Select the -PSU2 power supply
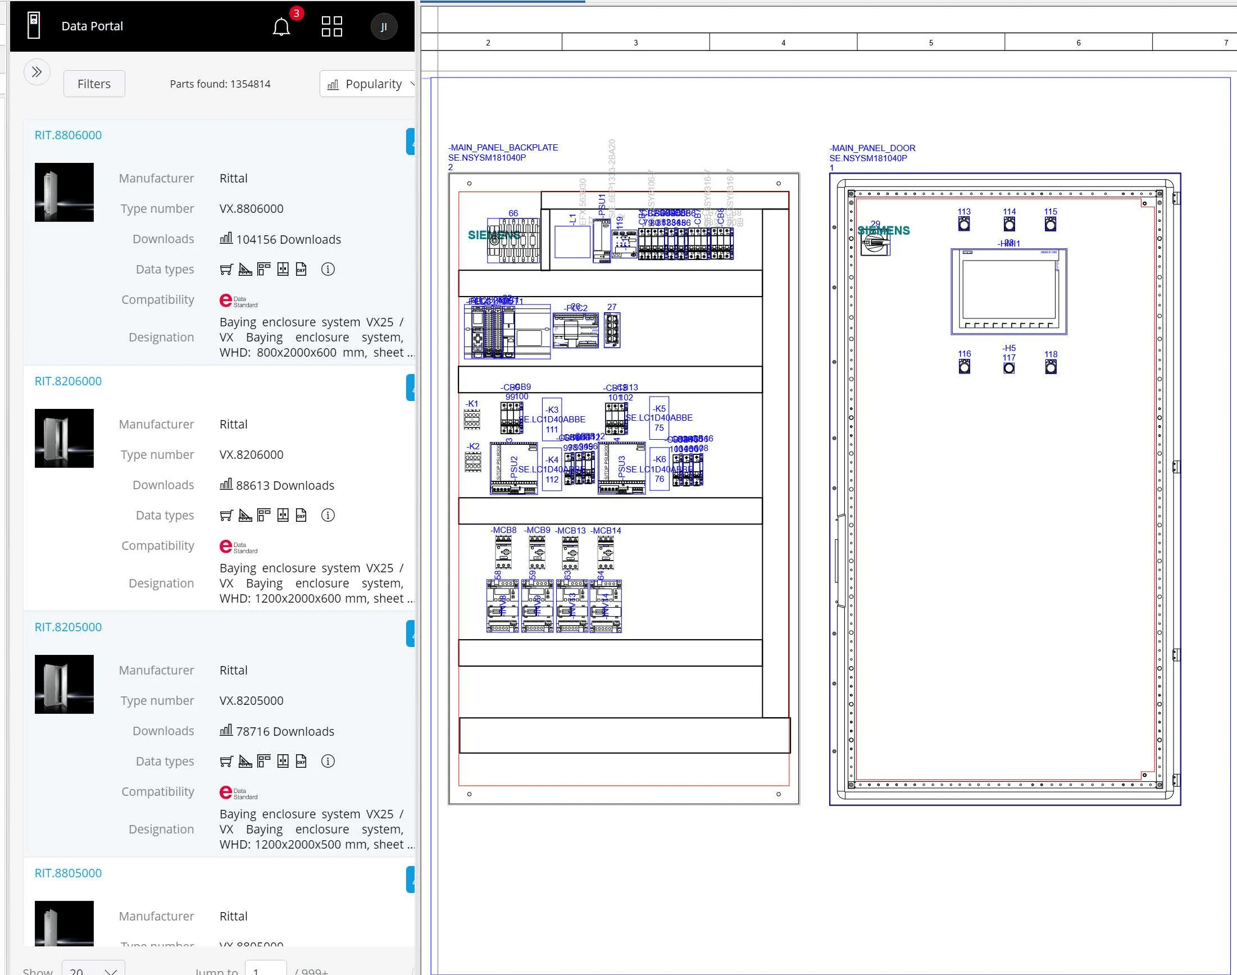The width and height of the screenshot is (1237, 975). [x=514, y=468]
